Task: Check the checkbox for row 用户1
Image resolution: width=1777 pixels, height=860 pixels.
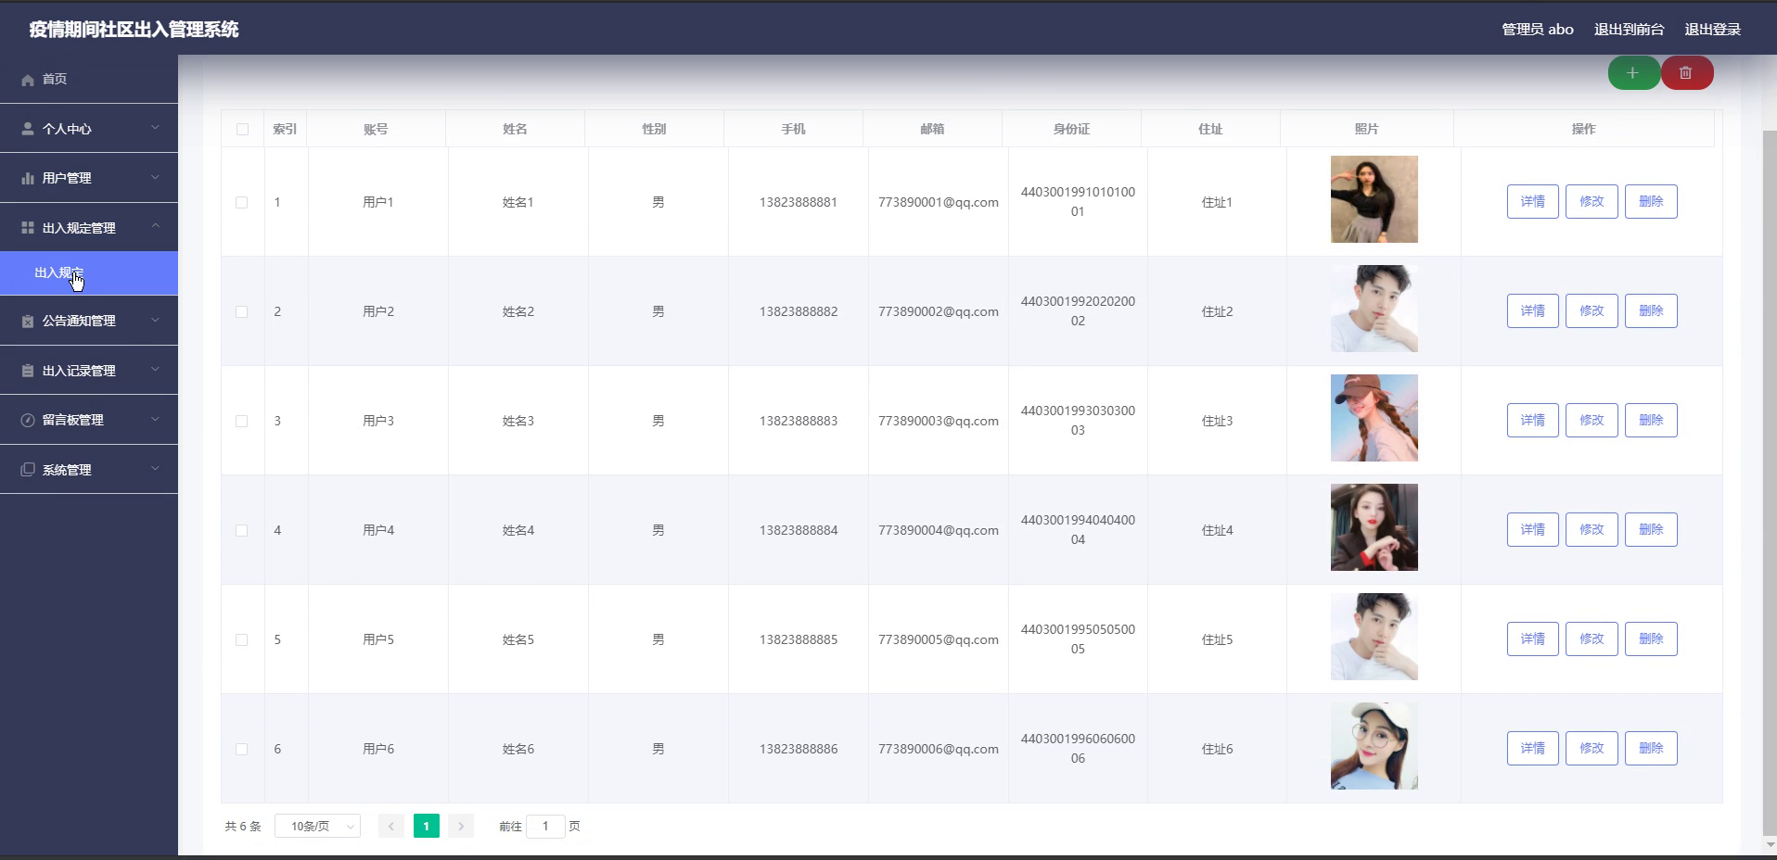Action: (x=241, y=202)
